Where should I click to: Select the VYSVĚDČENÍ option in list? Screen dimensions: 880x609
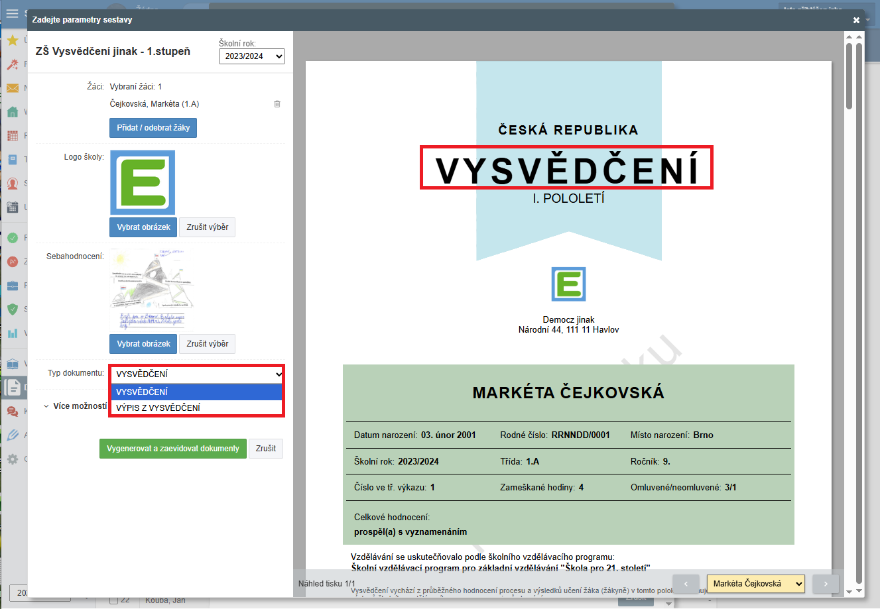coord(197,392)
